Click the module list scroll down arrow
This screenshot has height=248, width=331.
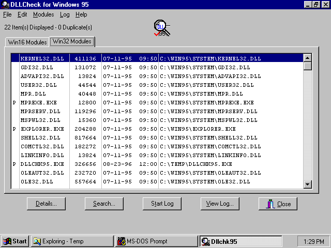tap(307, 184)
